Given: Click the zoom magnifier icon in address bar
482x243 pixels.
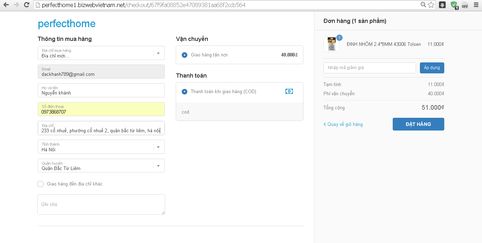Looking at the screenshot, I should pos(423,5).
